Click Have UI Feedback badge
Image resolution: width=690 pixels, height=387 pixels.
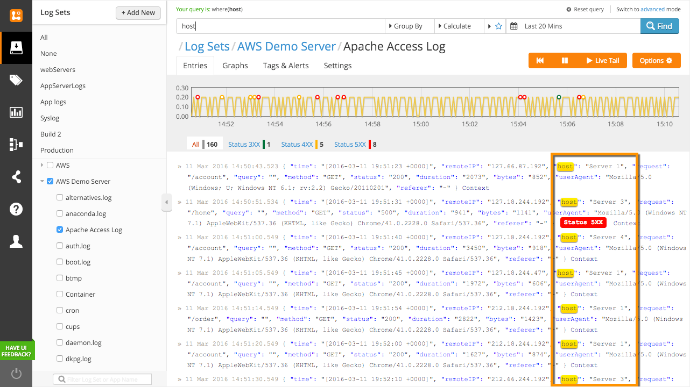pos(17,351)
